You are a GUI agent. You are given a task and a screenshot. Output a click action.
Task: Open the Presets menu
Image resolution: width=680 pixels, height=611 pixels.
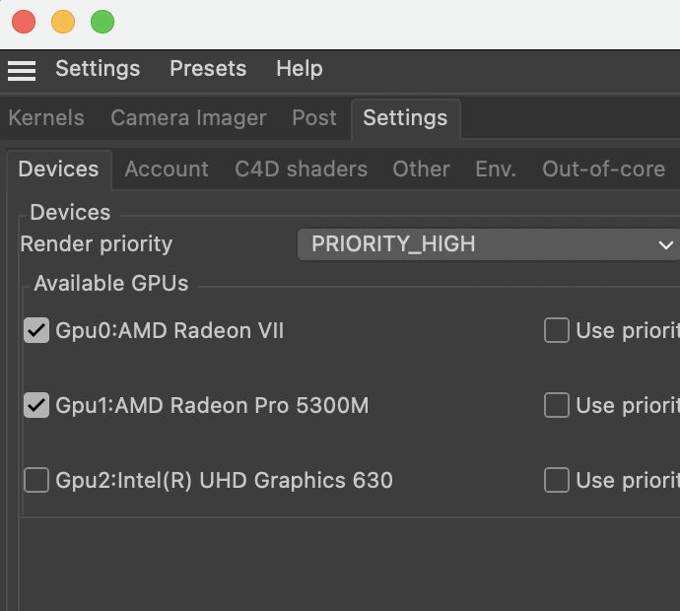tap(208, 69)
